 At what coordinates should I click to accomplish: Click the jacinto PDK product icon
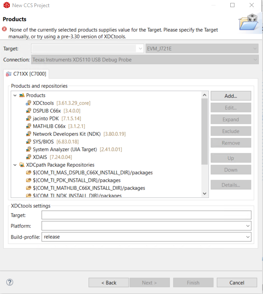(x=29, y=118)
